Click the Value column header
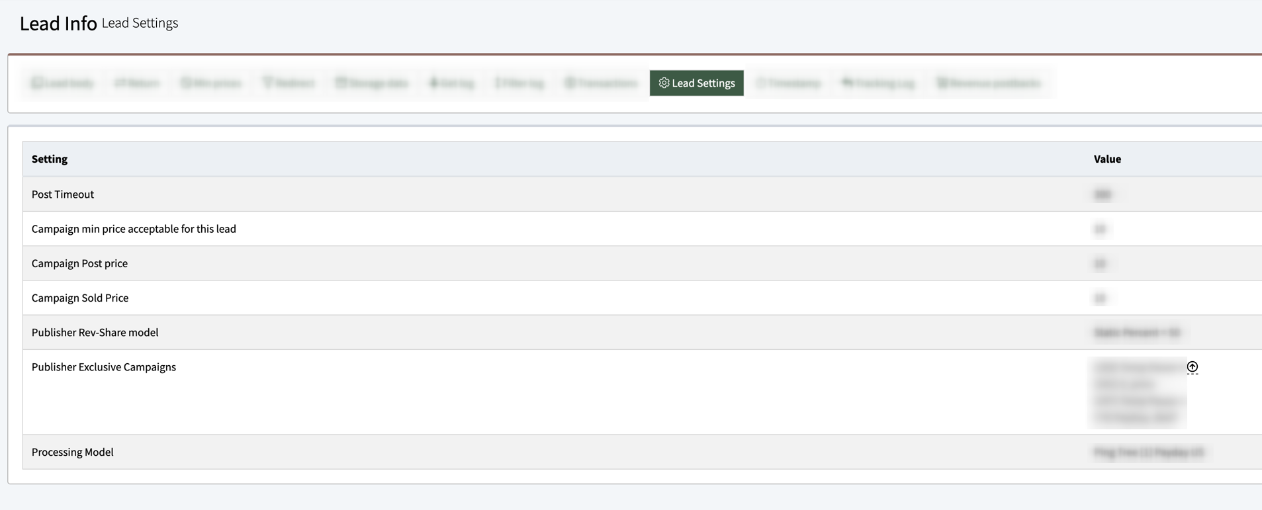1262x510 pixels. click(1107, 159)
